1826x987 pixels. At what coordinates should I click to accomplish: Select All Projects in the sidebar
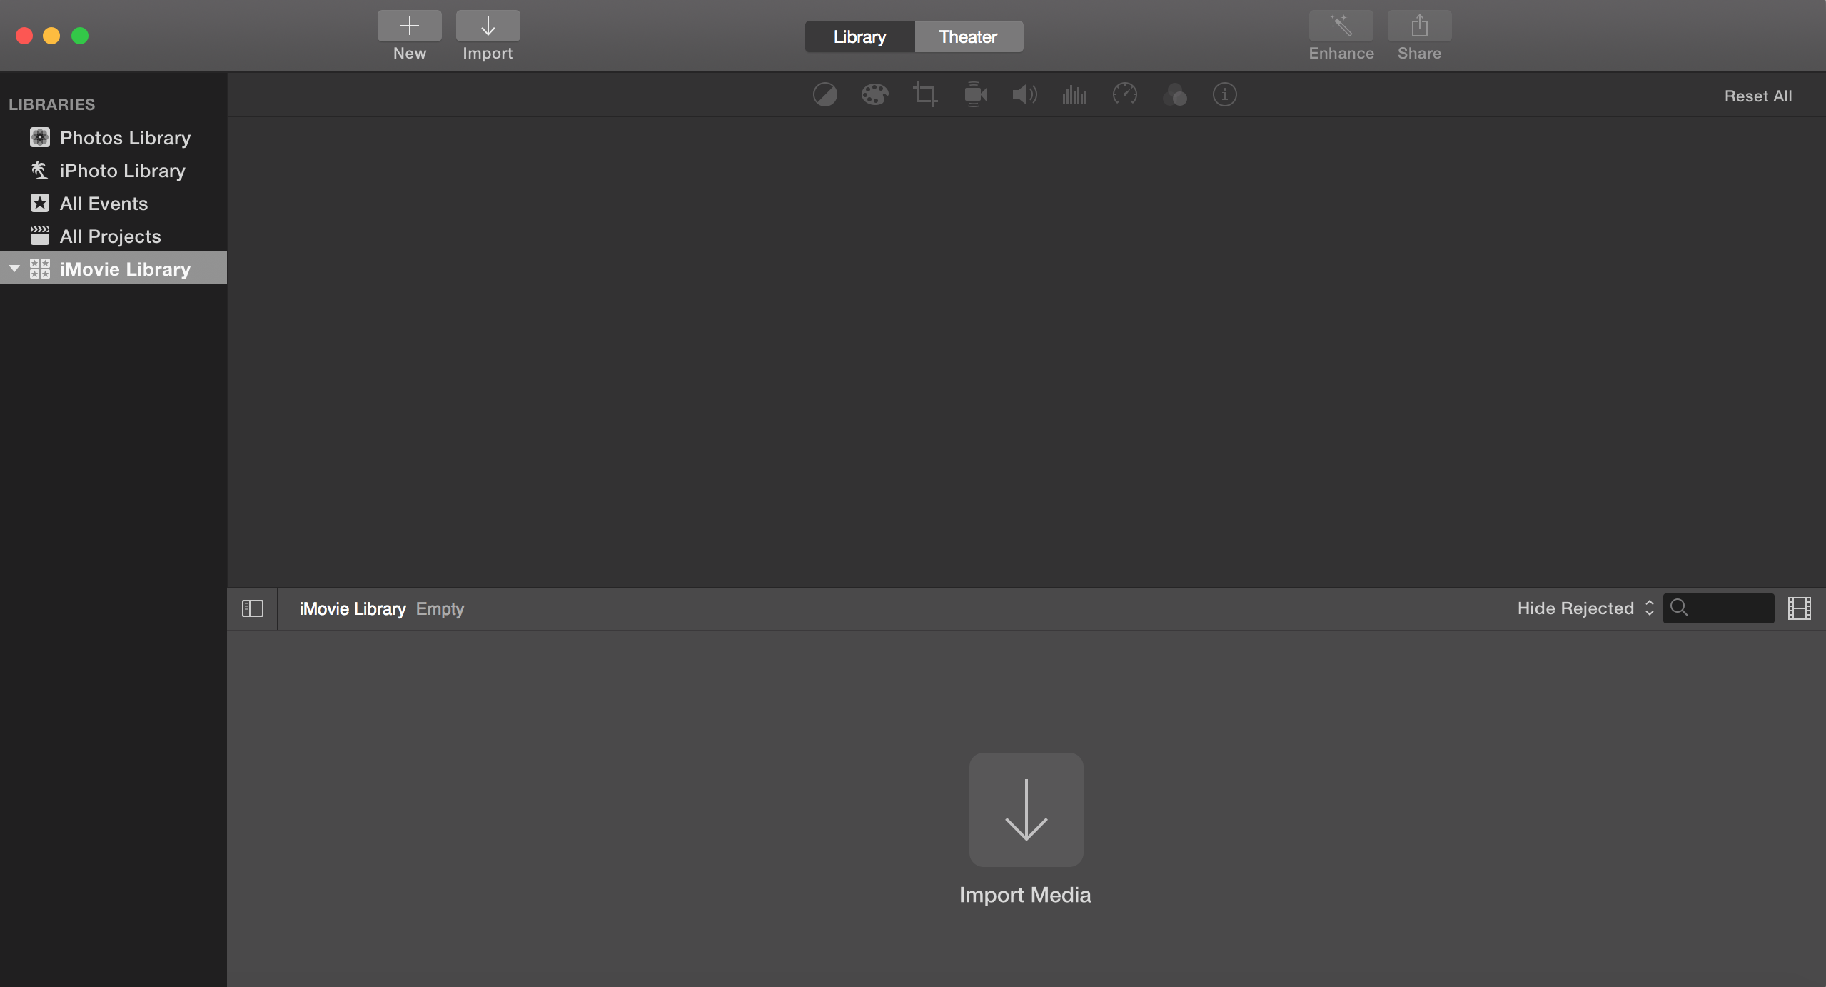click(110, 236)
